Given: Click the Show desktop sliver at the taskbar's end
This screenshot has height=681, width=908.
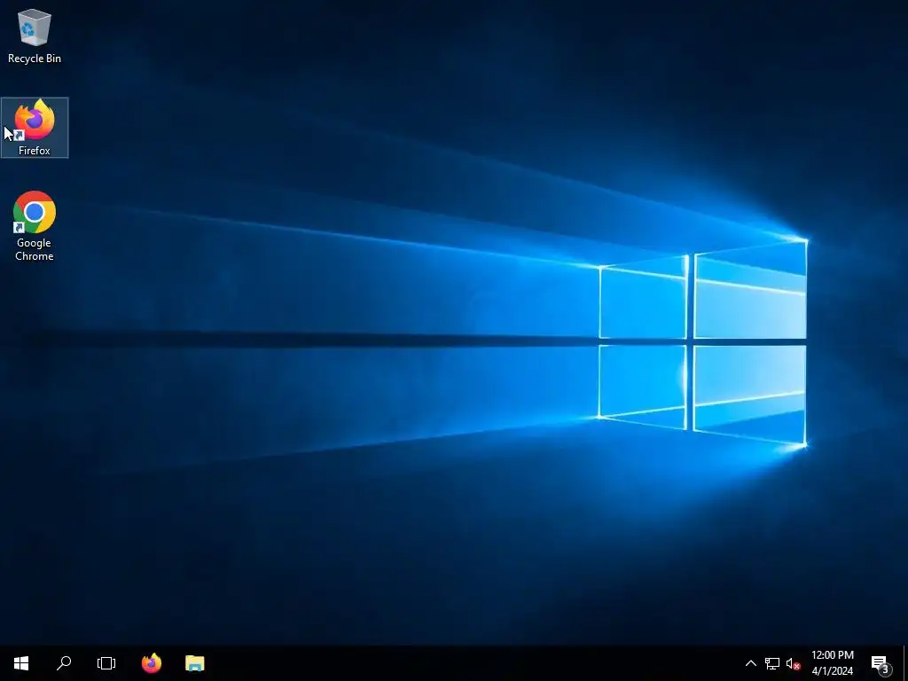Looking at the screenshot, I should (905, 663).
